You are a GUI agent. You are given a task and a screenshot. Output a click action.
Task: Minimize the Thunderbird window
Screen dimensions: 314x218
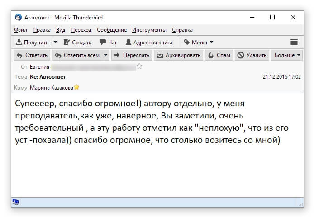coord(252,18)
